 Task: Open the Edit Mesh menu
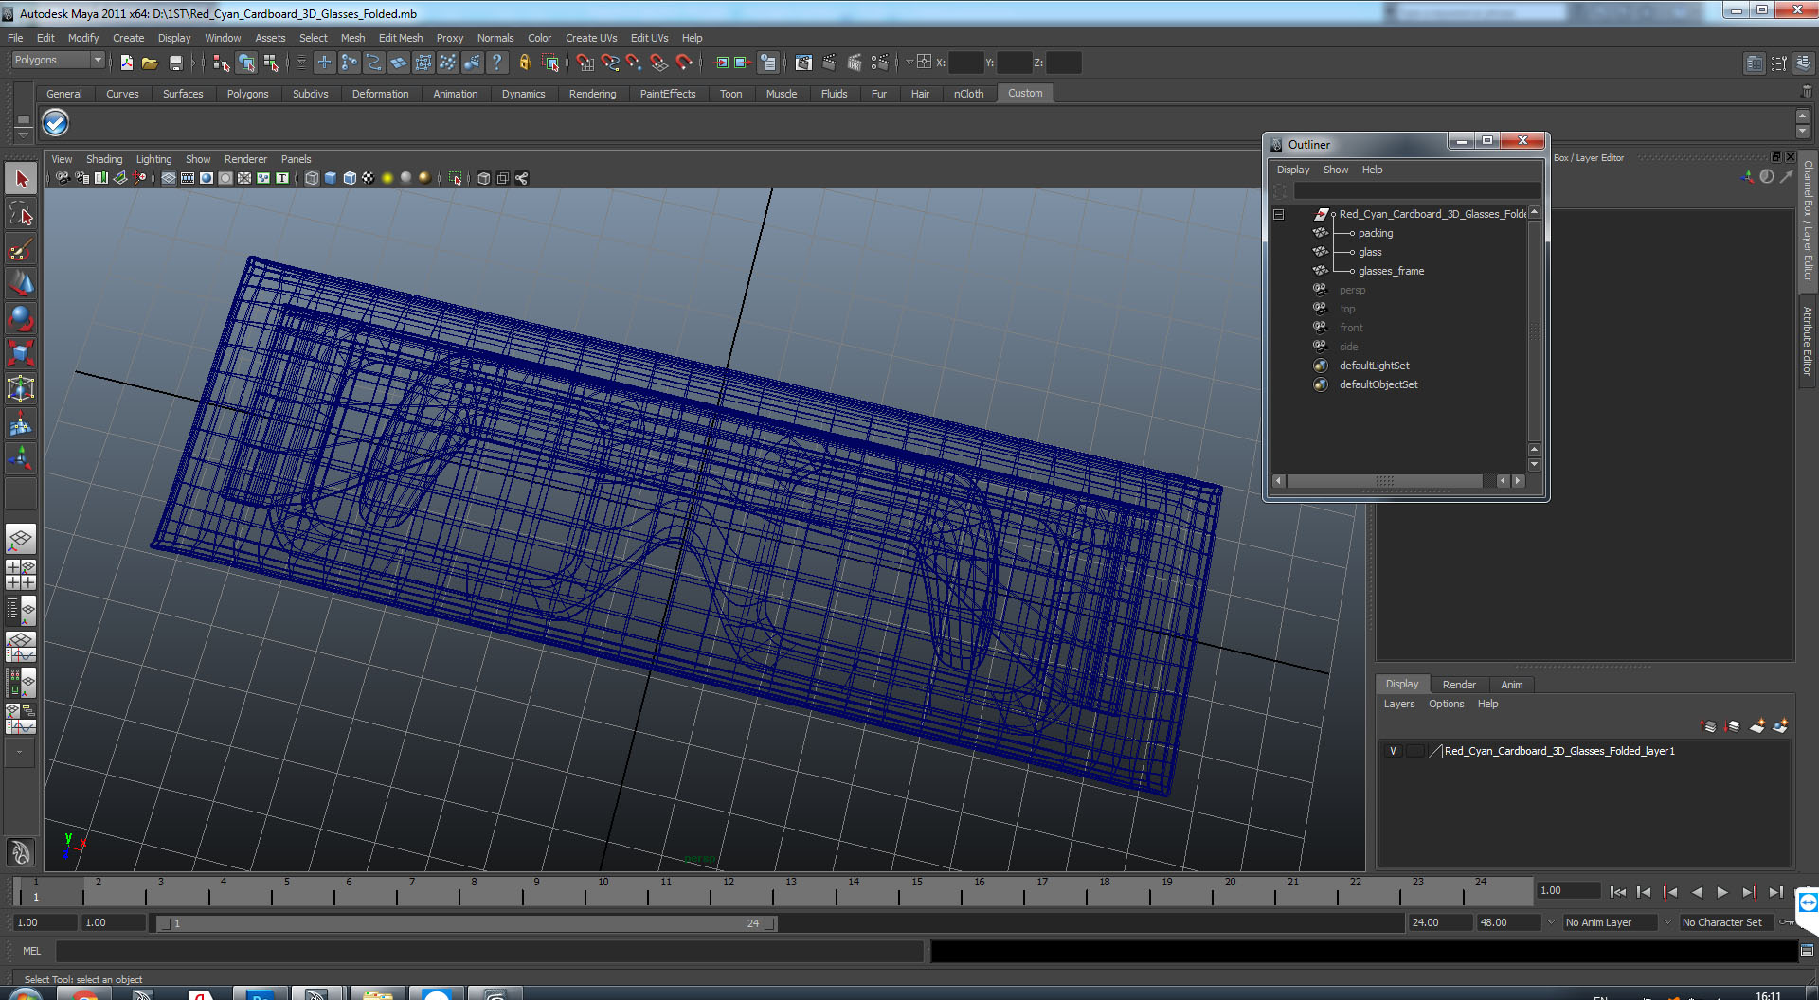tap(401, 38)
